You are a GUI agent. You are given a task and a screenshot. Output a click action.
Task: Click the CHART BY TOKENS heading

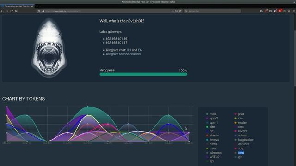point(24,99)
